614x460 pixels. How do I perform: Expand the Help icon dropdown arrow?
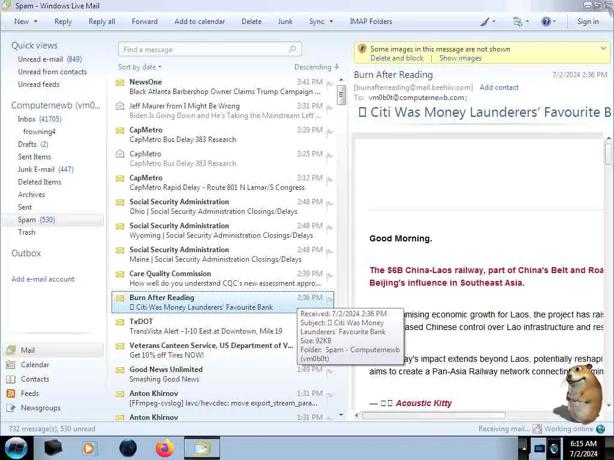554,22
